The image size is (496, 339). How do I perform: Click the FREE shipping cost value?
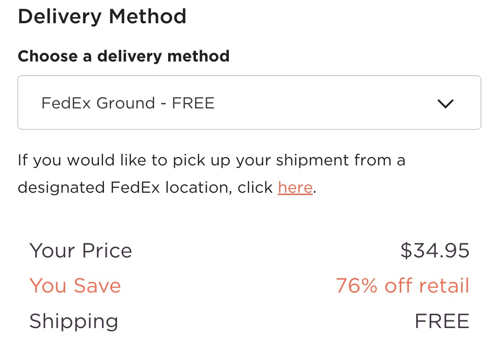441,321
